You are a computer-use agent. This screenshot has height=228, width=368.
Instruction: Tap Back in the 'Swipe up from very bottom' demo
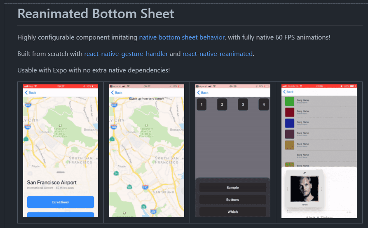pos(117,93)
